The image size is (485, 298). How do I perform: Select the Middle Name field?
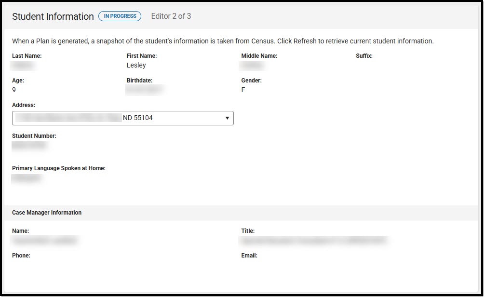coord(251,65)
